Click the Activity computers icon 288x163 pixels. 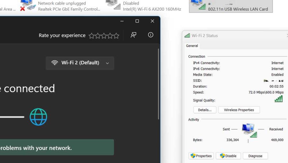pos(249,130)
